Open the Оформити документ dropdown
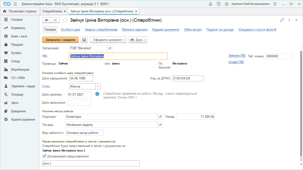 [108, 40]
